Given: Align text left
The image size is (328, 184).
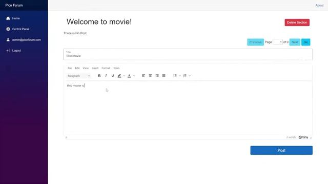Looking at the screenshot, I should 143,76.
